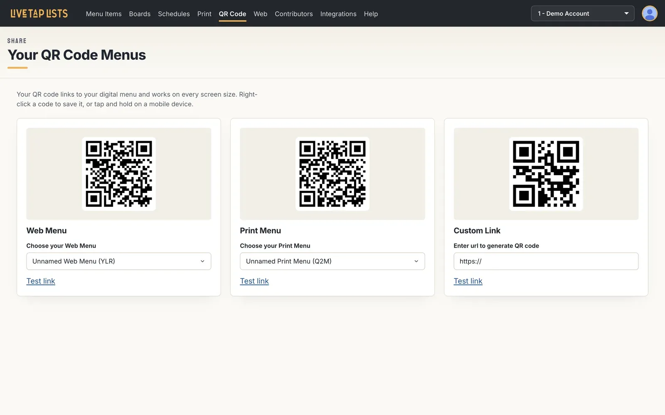Click the Print Menu card title

click(261, 230)
